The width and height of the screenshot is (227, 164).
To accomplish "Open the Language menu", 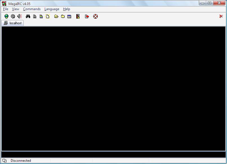I will (52, 9).
